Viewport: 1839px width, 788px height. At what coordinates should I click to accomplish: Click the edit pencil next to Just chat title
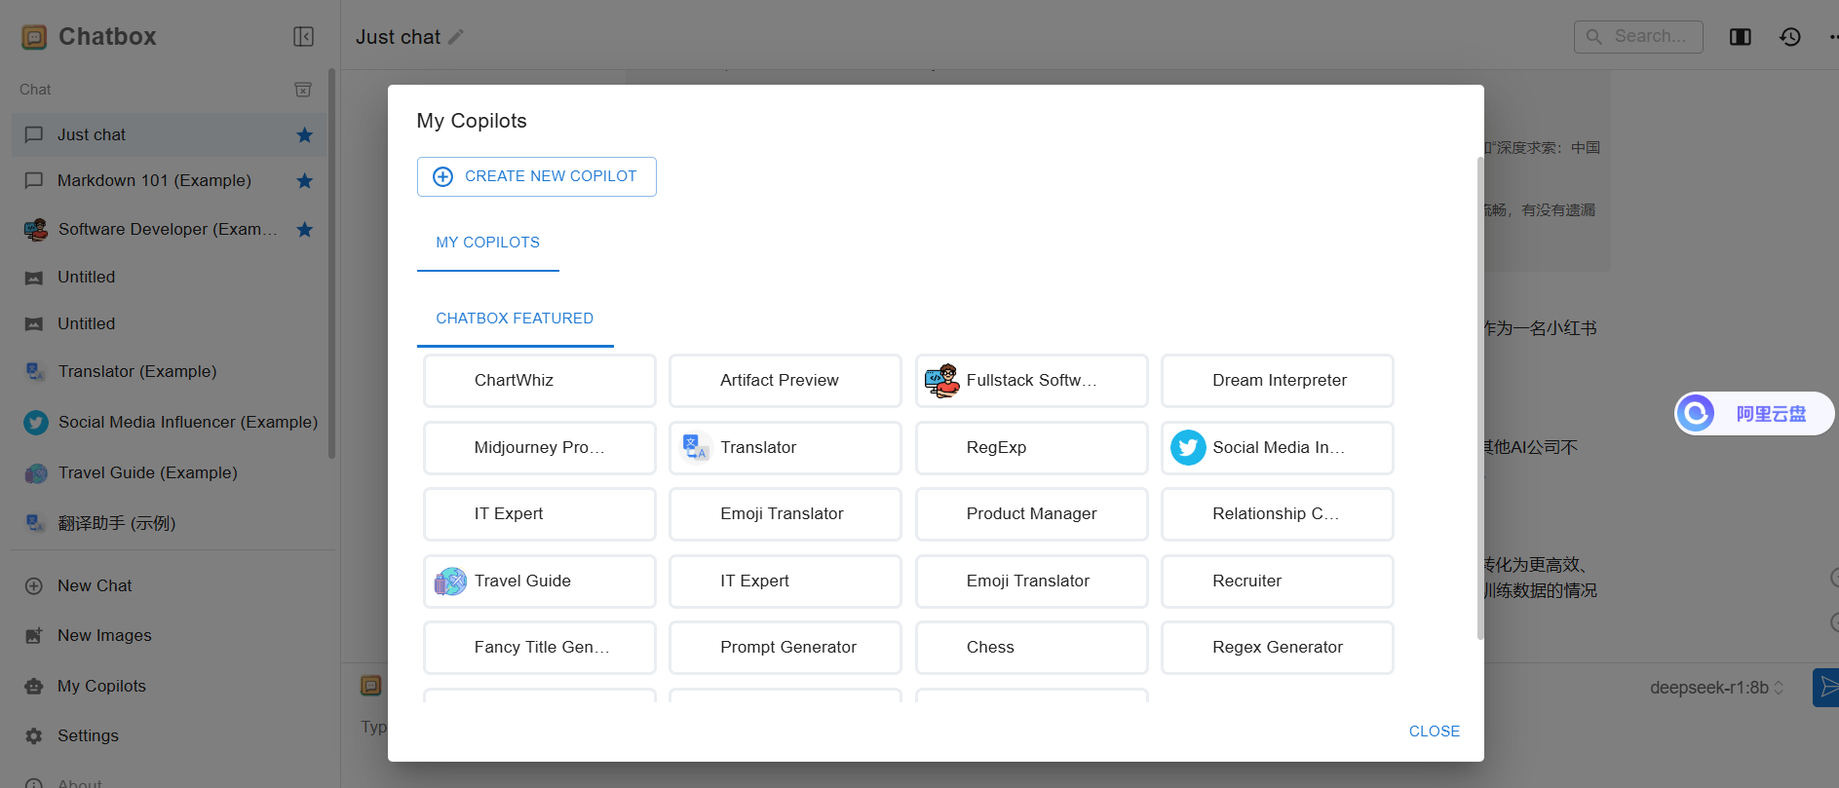[456, 37]
